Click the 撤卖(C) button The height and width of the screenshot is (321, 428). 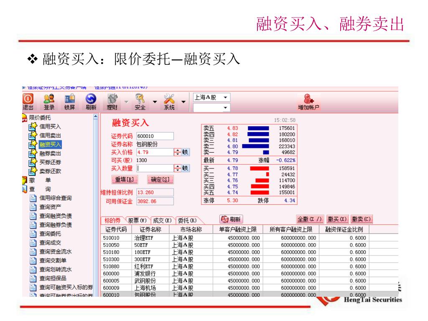362,219
